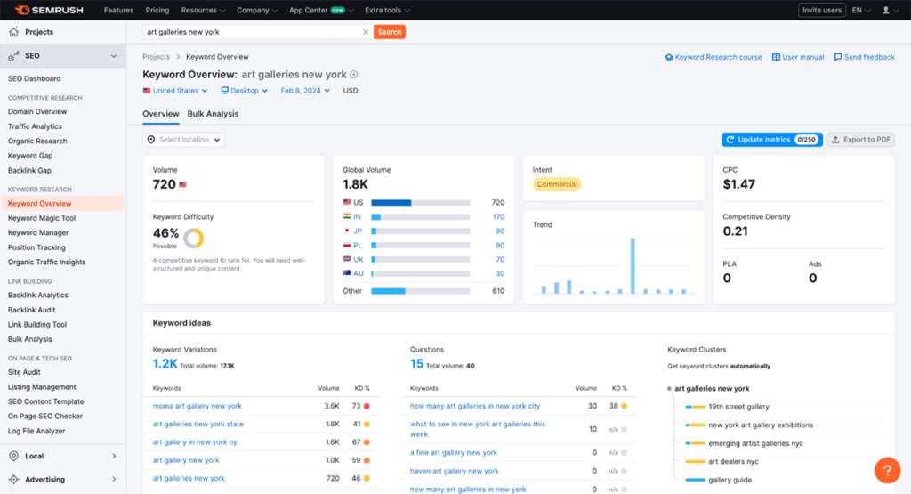Screen dimensions: 911x494
Task: Open the User manual link
Action: 798,57
